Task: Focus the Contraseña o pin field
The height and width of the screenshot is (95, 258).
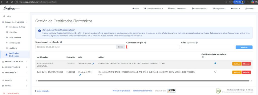Action: pyautogui.click(x=153, y=47)
